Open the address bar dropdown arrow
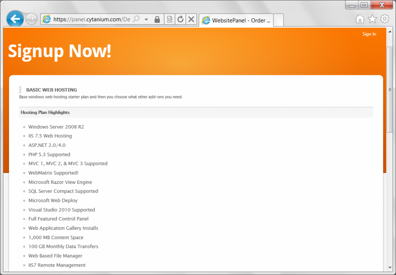396x275 pixels. [x=146, y=19]
